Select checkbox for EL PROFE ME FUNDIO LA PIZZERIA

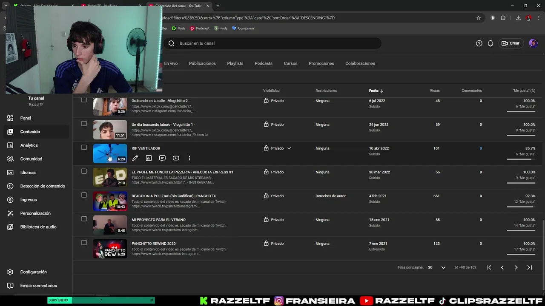coord(84,171)
